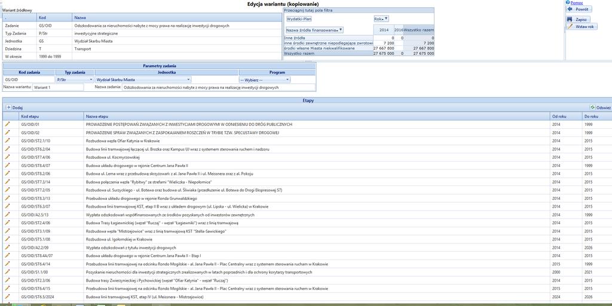The height and width of the screenshot is (306, 612).
Task: Click pencil icon for GS/OID/ST2.4/06
Action: tap(7, 222)
